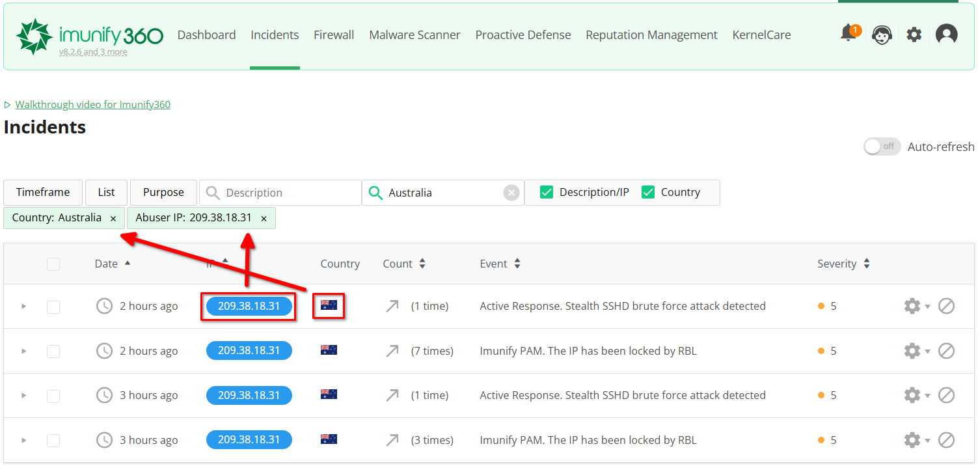Open the KernelCare tab
Image resolution: width=978 pixels, height=468 pixels.
click(x=761, y=35)
